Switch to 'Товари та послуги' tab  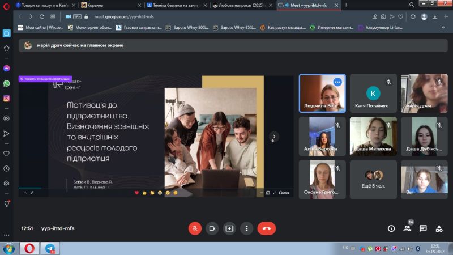(45, 5)
